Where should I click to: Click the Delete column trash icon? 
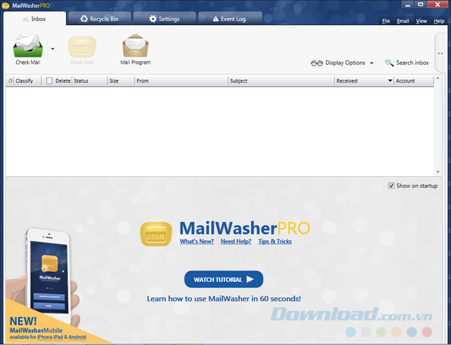click(49, 81)
